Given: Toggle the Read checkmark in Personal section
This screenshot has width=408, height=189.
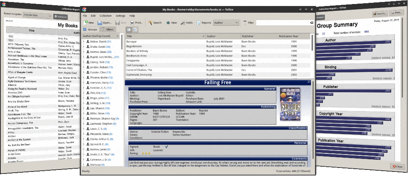Looking at the screenshot, I should [x=166, y=147].
